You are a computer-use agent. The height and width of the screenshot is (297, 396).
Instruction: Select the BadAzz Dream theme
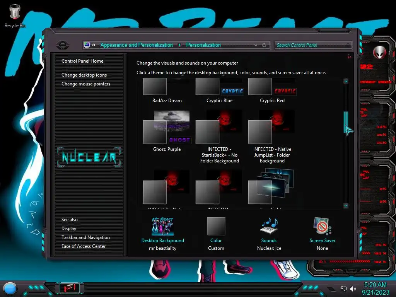tap(167, 90)
